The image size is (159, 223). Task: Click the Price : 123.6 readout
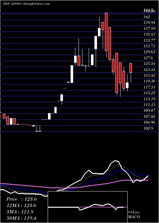point(22,199)
